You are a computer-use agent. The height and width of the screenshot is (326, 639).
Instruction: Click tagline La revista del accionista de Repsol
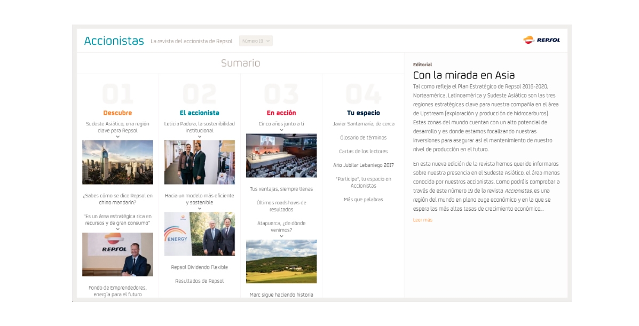[191, 41]
